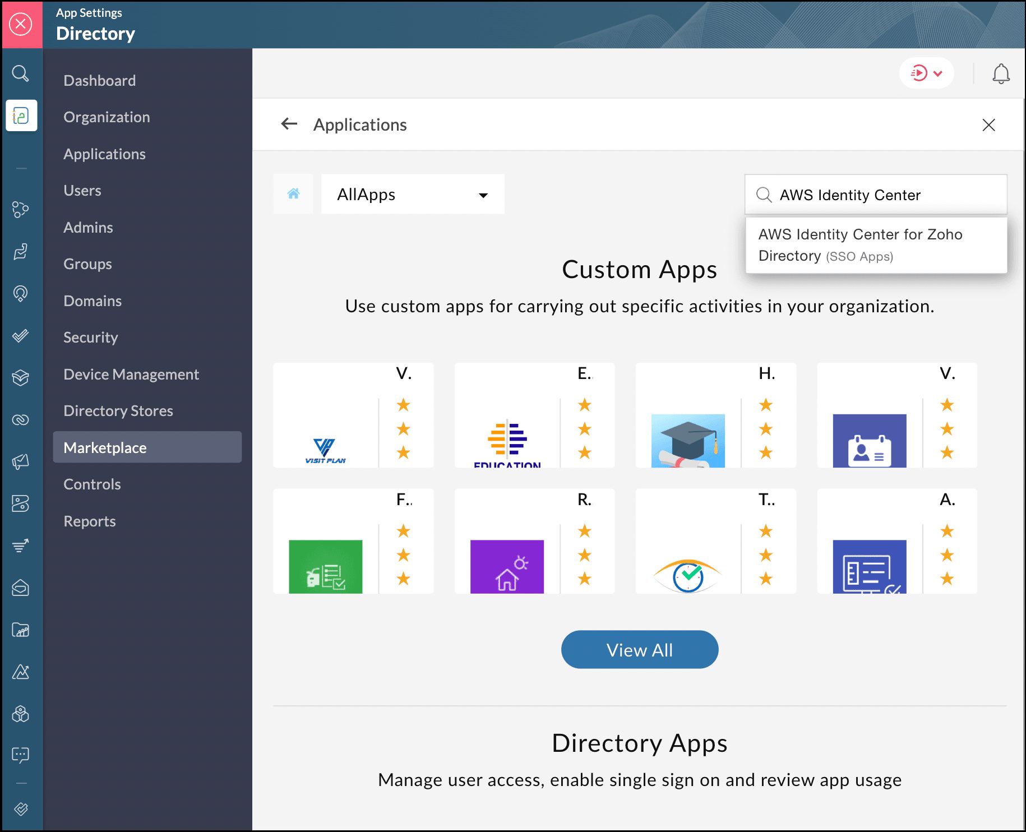Click the chart triangle icon in left rail

21,672
